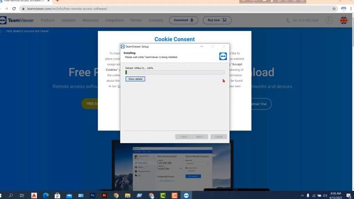
Task: Minimize the TeamViewer Setup window
Action: click(x=201, y=46)
